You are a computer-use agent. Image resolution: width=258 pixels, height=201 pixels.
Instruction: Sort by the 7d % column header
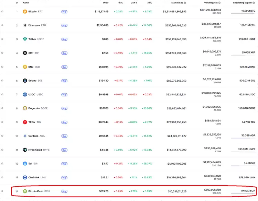pyautogui.click(x=149, y=3)
